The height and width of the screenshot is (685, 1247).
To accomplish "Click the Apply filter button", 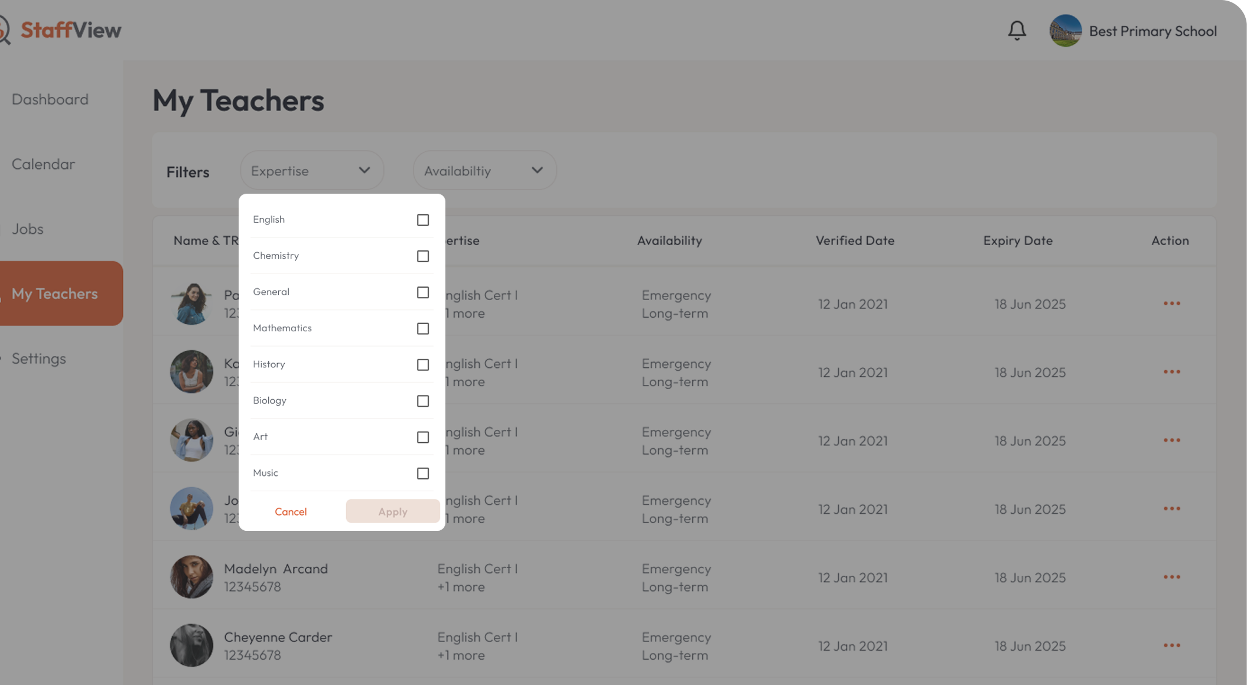I will pos(392,511).
